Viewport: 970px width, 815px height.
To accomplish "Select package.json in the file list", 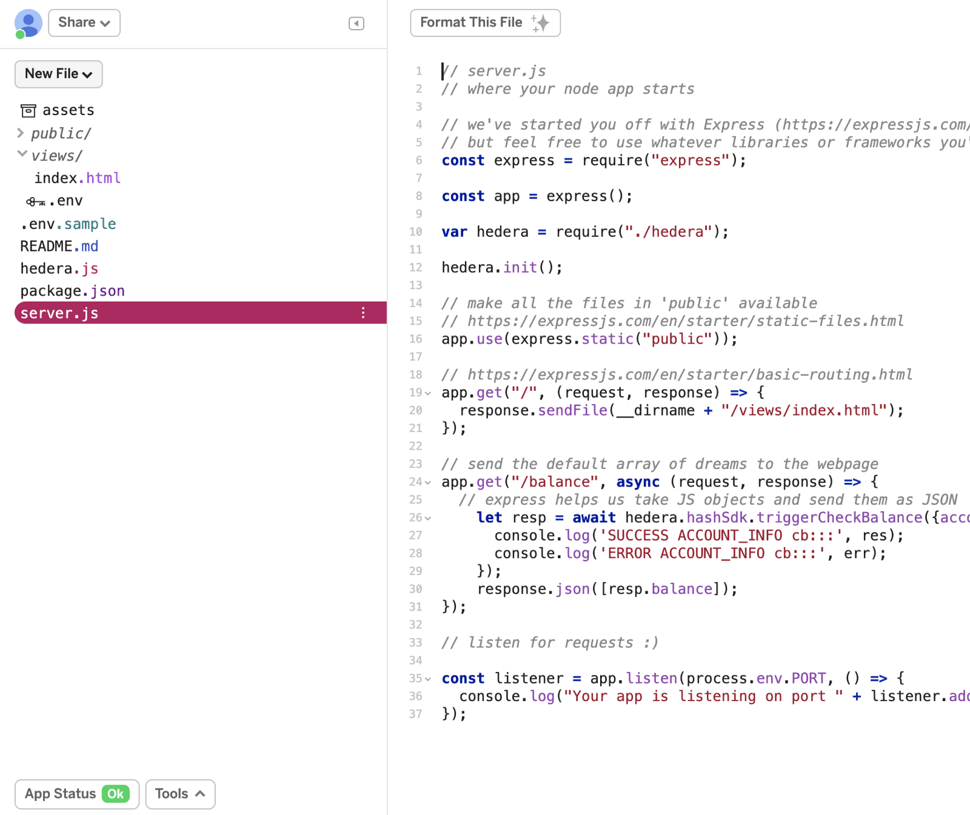I will (73, 291).
